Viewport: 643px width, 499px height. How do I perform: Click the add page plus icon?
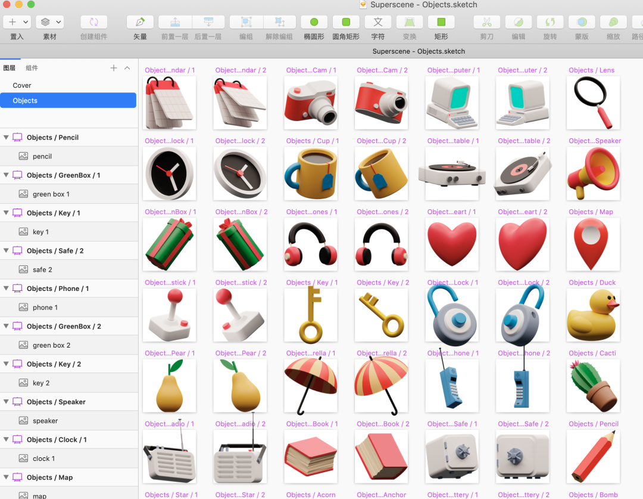tap(114, 68)
